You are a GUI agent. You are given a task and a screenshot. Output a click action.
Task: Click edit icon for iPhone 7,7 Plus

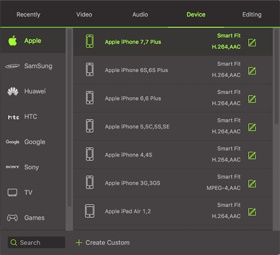(252, 42)
